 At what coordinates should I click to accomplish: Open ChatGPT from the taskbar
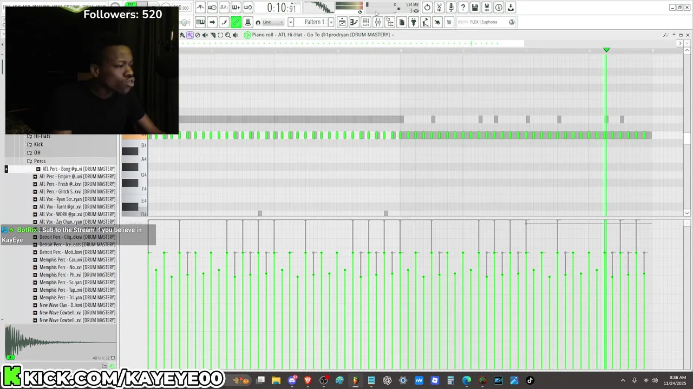387,380
